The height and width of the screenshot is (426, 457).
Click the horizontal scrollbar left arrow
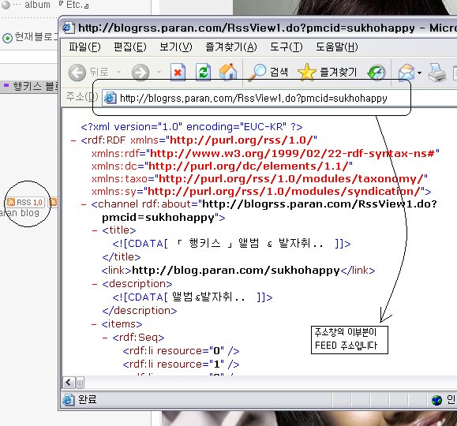[x=69, y=383]
